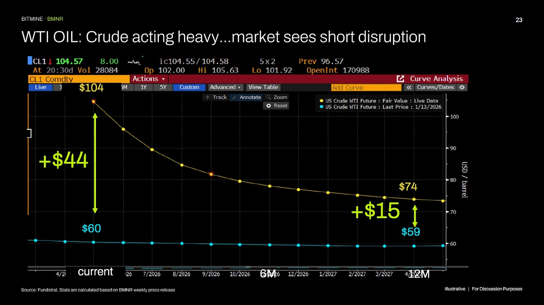The width and height of the screenshot is (544, 305).
Task: Open the Actions dropdown menu
Action: coord(149,79)
